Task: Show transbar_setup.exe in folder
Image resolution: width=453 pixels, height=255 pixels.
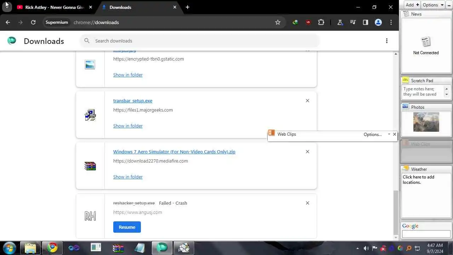Action: (128, 126)
